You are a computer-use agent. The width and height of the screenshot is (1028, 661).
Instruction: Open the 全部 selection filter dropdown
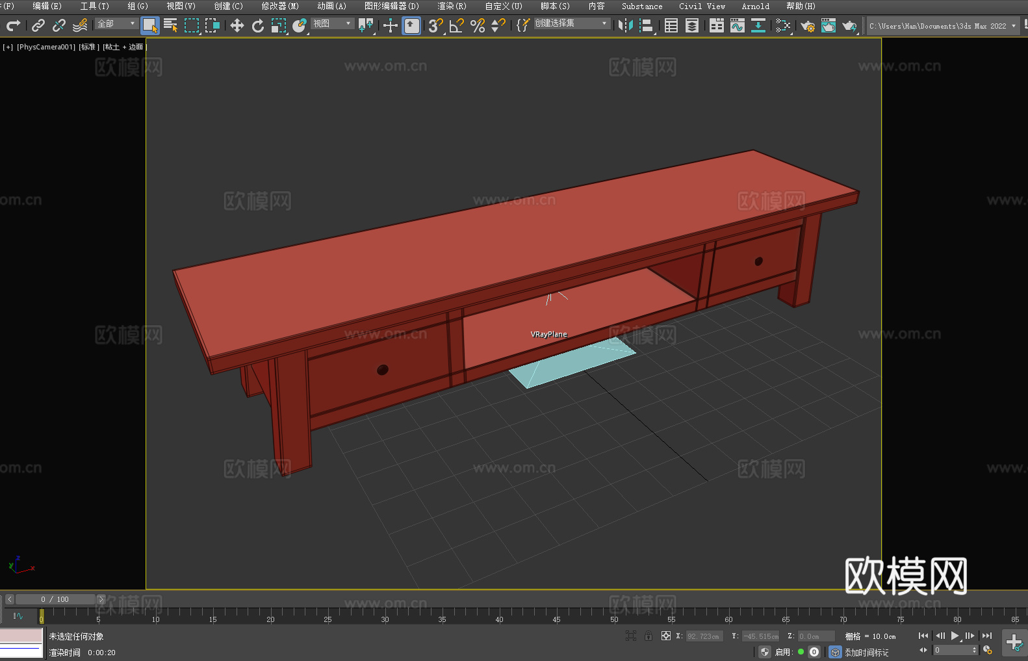[117, 23]
